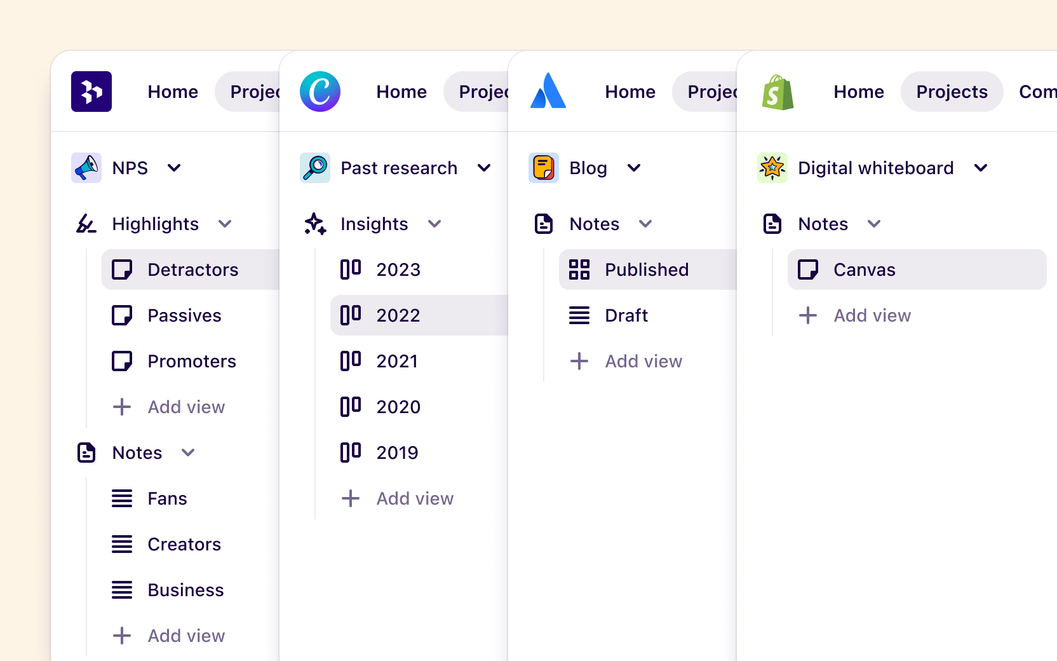Image resolution: width=1057 pixels, height=661 pixels.
Task: Collapse the Blog Notes section
Action: [x=646, y=224]
